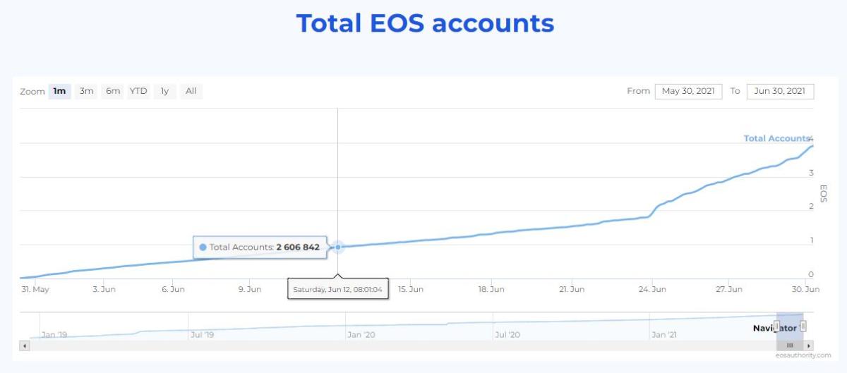Click the Total Accounts series label

(776, 138)
